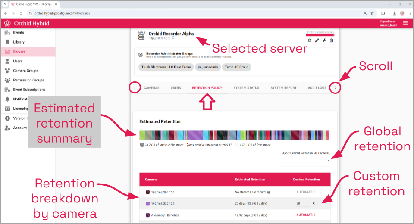Click purple swatch for 192.168.222.125

click(x=147, y=204)
